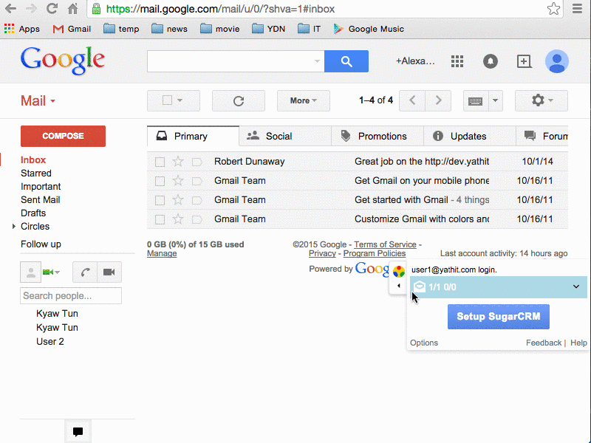The height and width of the screenshot is (443, 591).
Task: Star the Get Gmail on your mobile email
Action: coord(178,181)
